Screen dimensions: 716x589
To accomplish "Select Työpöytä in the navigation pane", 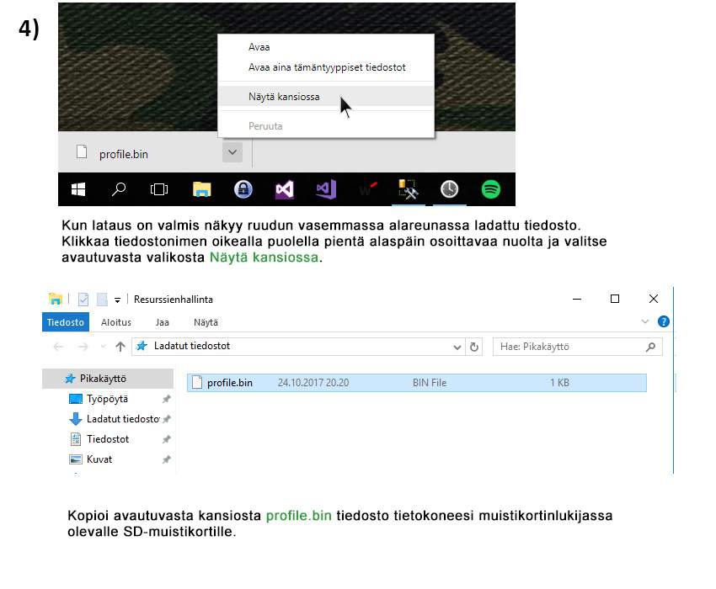I will pyautogui.click(x=106, y=399).
